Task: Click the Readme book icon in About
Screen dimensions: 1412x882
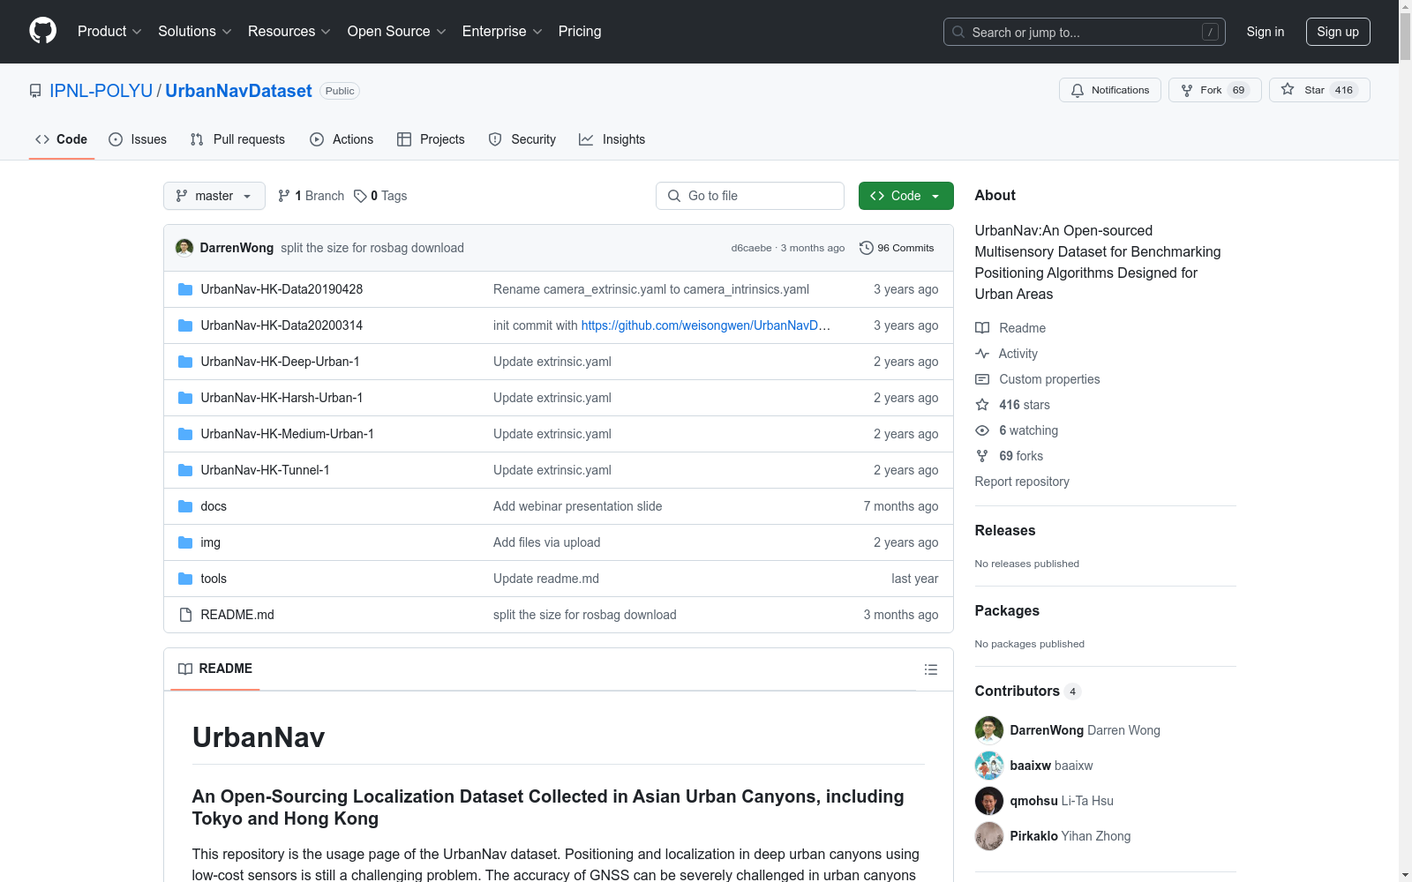Action: coord(982,328)
